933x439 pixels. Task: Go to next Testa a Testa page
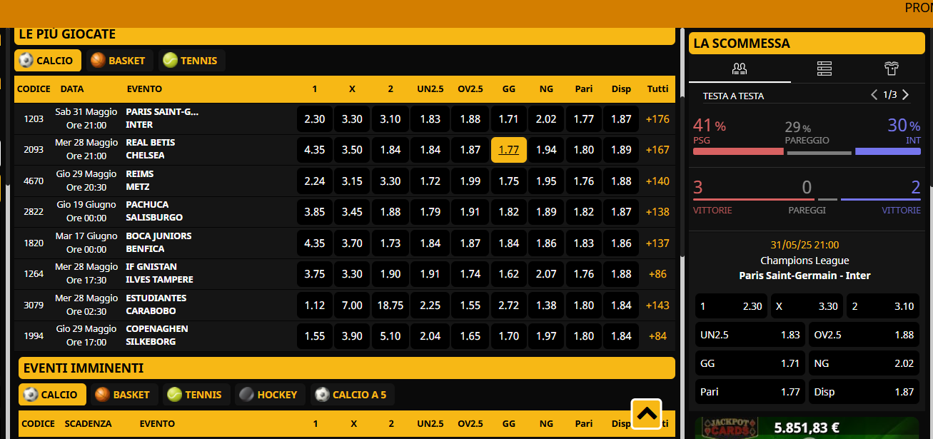pyautogui.click(x=906, y=95)
